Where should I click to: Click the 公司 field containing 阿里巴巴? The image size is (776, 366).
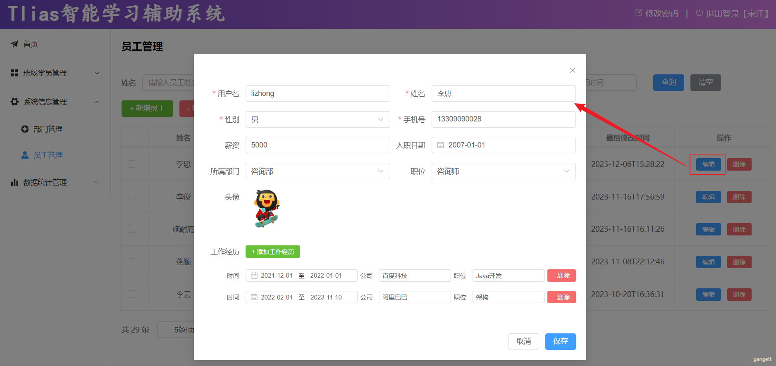click(415, 297)
